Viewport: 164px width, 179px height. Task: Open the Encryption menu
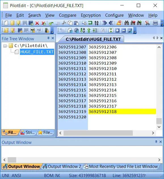(91, 15)
